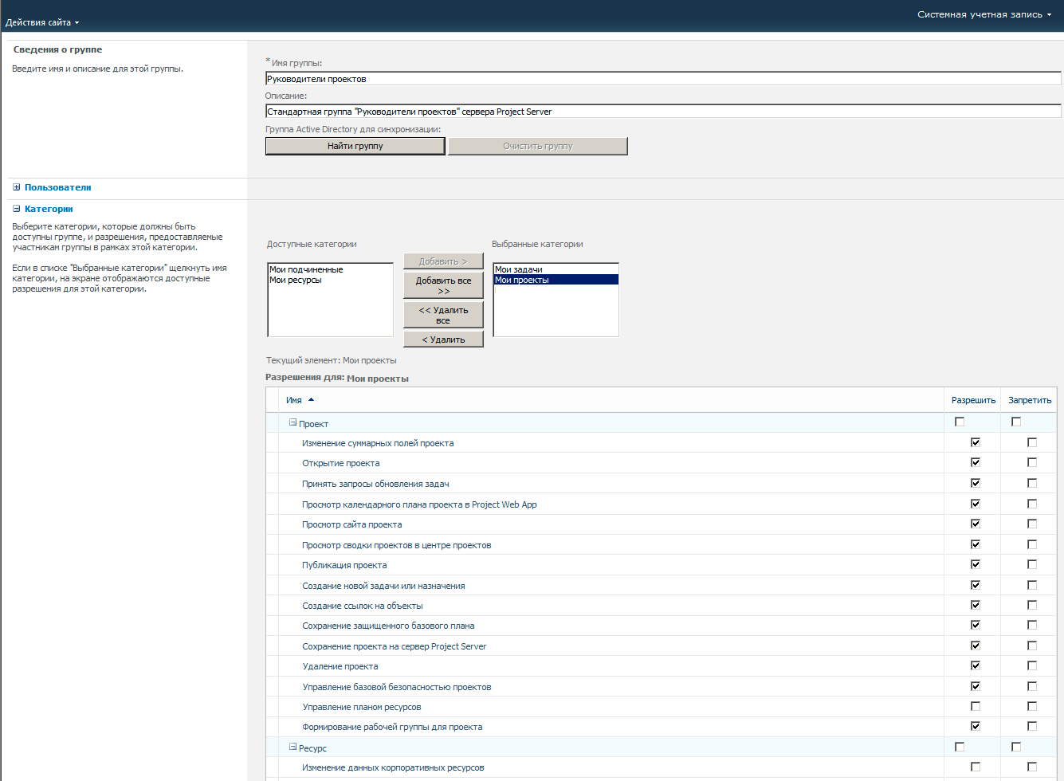Check Разрешить for the whole Ресурс group
The height and width of the screenshot is (781, 1064).
point(960,747)
